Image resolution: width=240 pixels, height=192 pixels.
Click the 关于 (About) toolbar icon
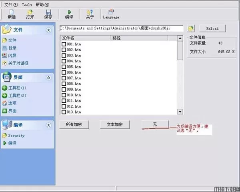90,14
